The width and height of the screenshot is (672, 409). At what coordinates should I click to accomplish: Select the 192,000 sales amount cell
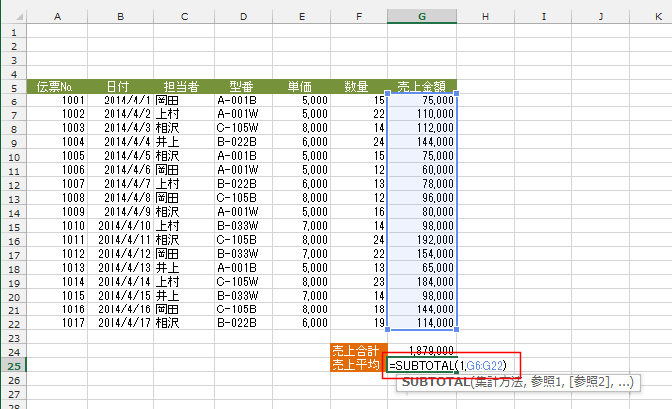coord(423,240)
